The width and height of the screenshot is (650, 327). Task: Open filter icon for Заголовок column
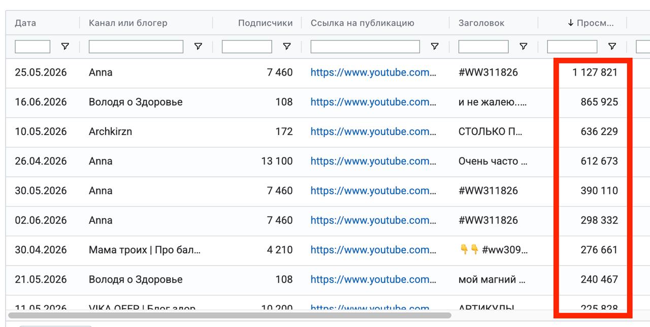(x=524, y=47)
